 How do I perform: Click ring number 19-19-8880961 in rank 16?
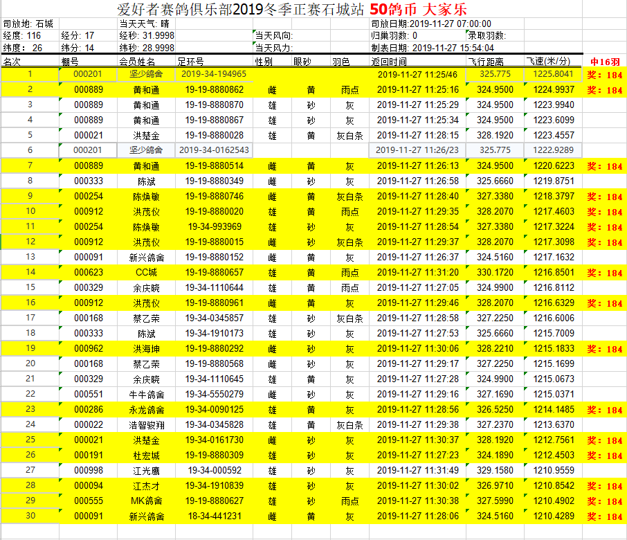click(215, 303)
